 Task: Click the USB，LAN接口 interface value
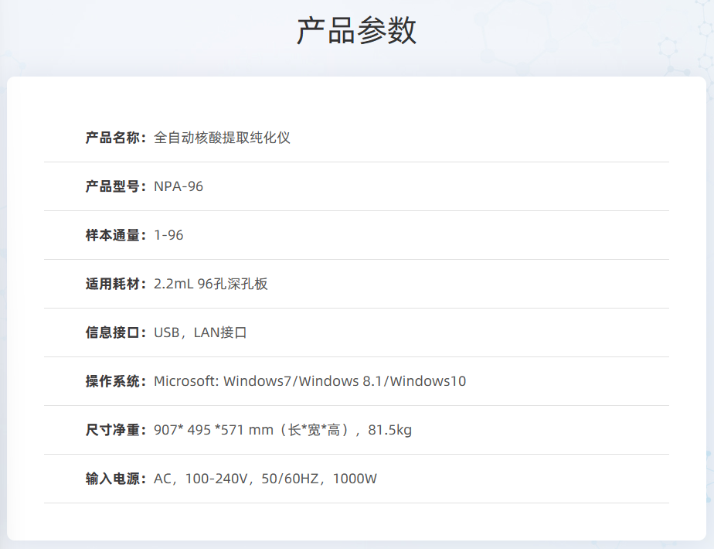click(200, 332)
